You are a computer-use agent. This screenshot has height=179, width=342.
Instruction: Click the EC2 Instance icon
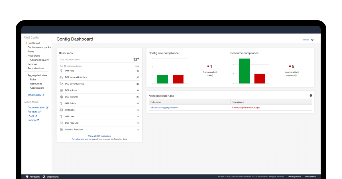tap(61, 97)
